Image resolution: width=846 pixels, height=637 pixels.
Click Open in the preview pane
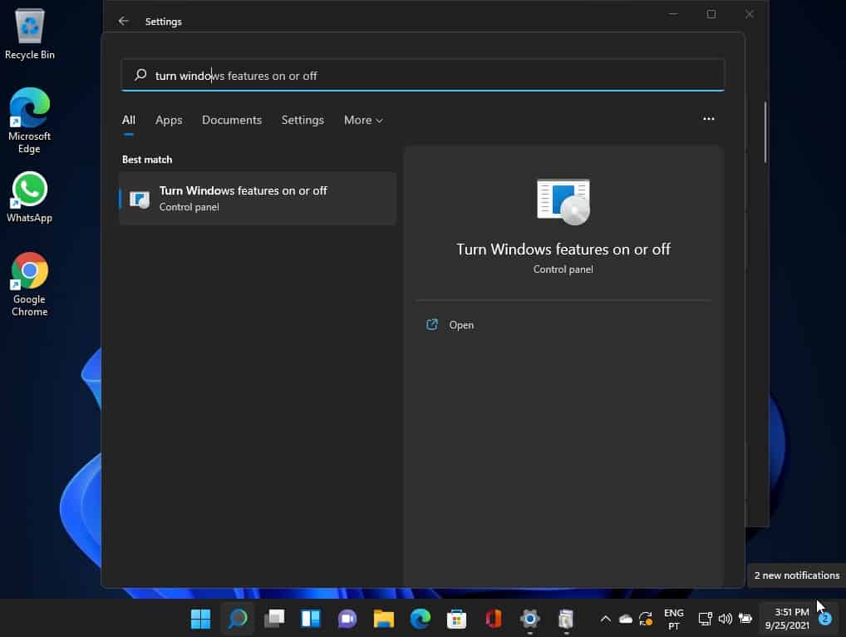461,325
